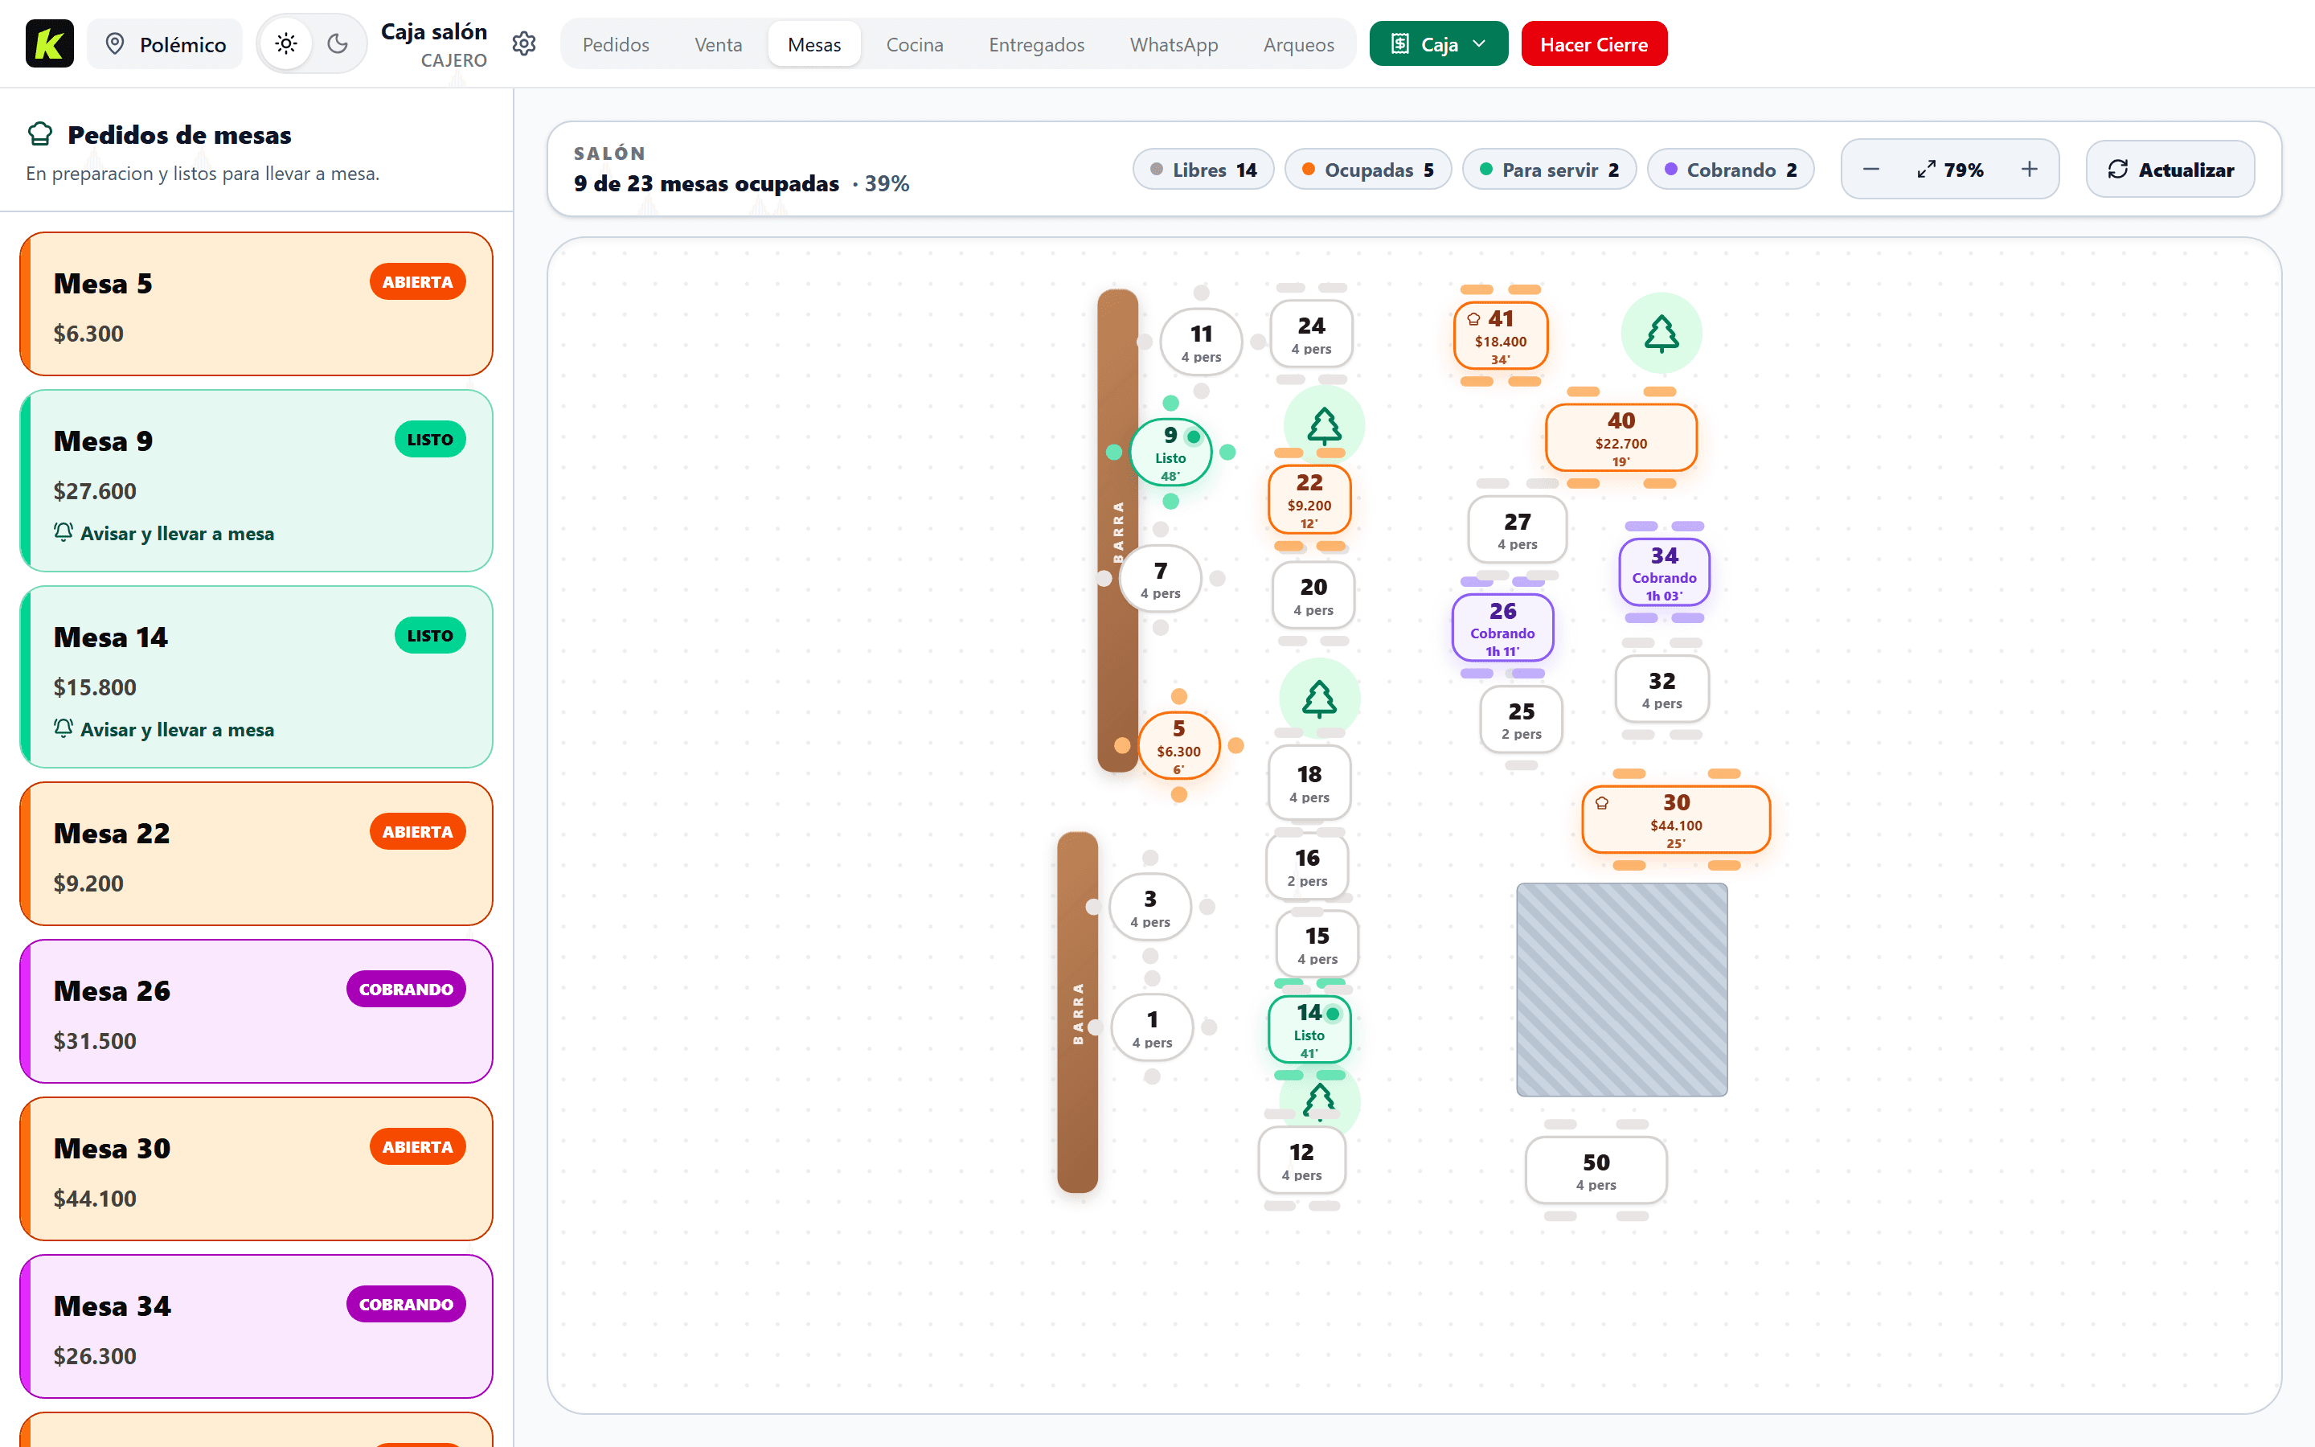Screen dimensions: 2315x1447
Task: Zoom in floor plan with plus icon
Action: click(x=2029, y=170)
